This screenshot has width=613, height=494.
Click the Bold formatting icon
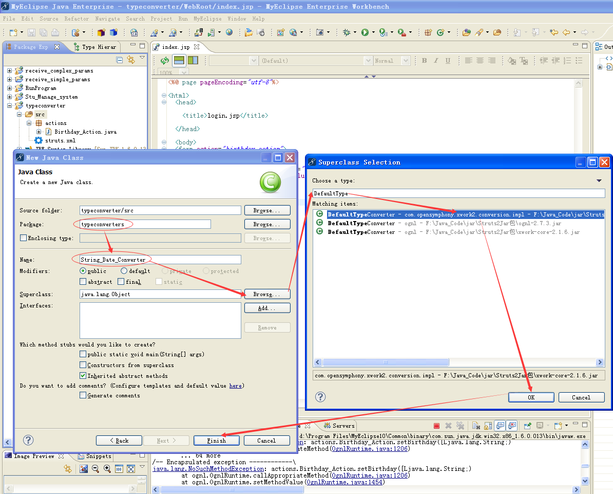(424, 61)
